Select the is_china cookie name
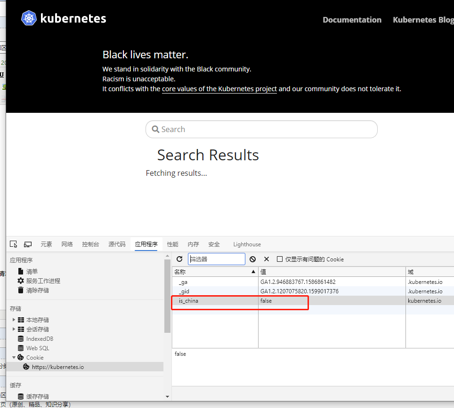454x408 pixels. pos(188,301)
